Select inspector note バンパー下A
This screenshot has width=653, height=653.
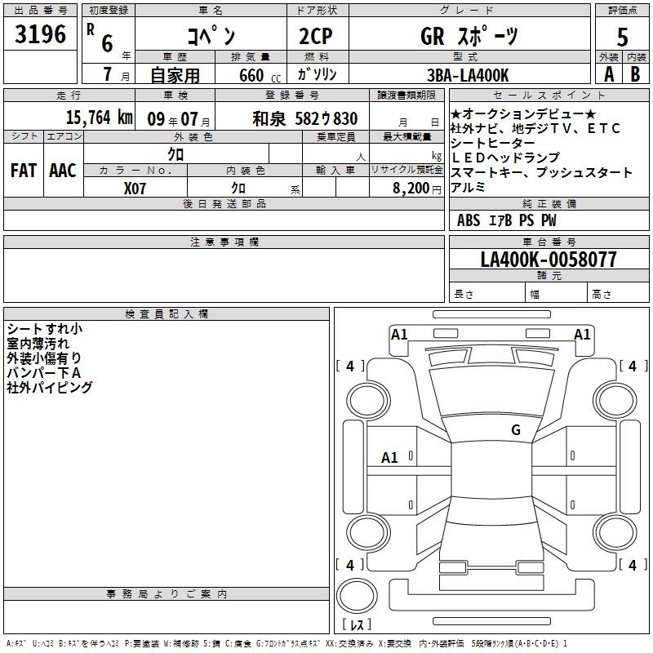point(44,372)
